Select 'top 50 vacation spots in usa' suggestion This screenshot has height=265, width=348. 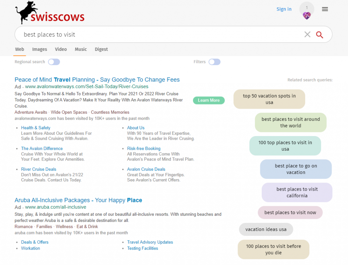[x=269, y=99]
